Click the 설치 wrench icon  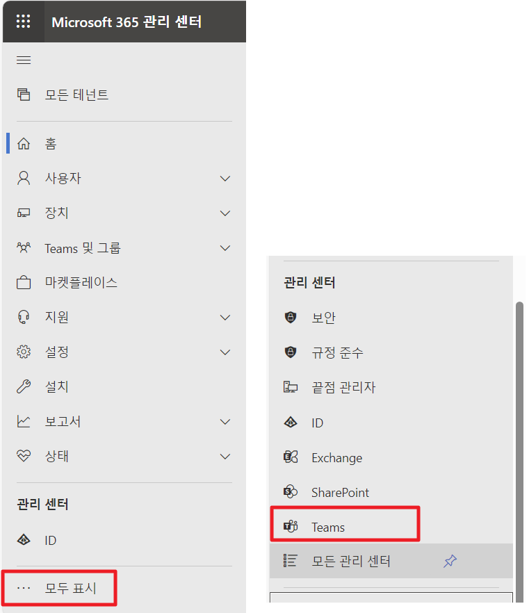click(24, 386)
